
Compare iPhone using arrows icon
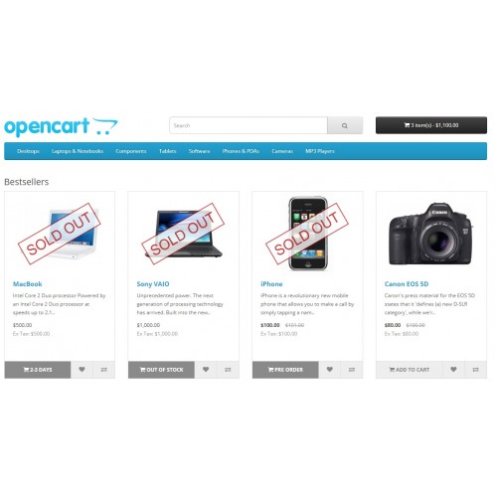click(x=352, y=370)
